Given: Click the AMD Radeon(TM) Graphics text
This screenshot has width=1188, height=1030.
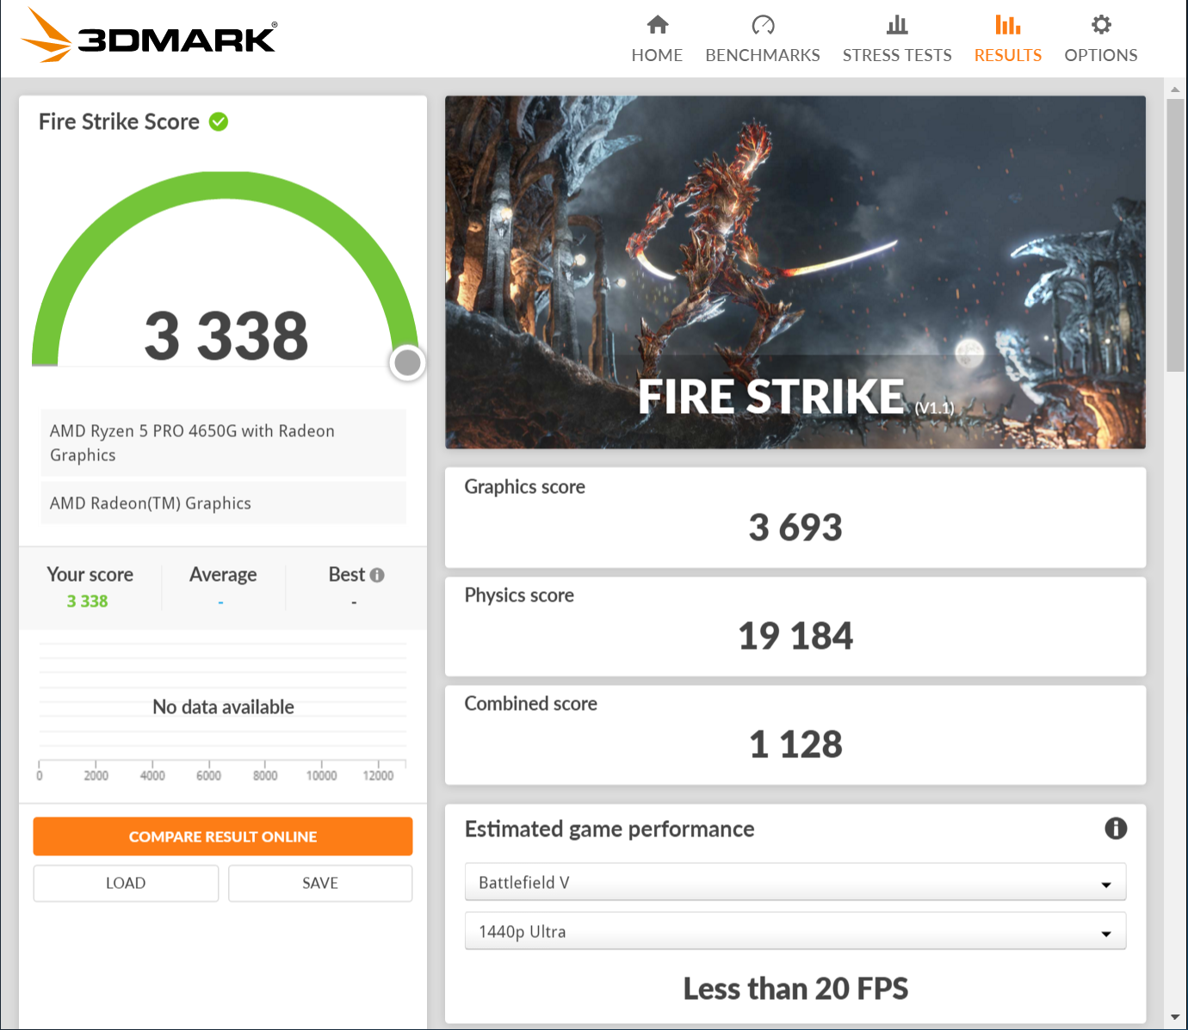Looking at the screenshot, I should (151, 503).
